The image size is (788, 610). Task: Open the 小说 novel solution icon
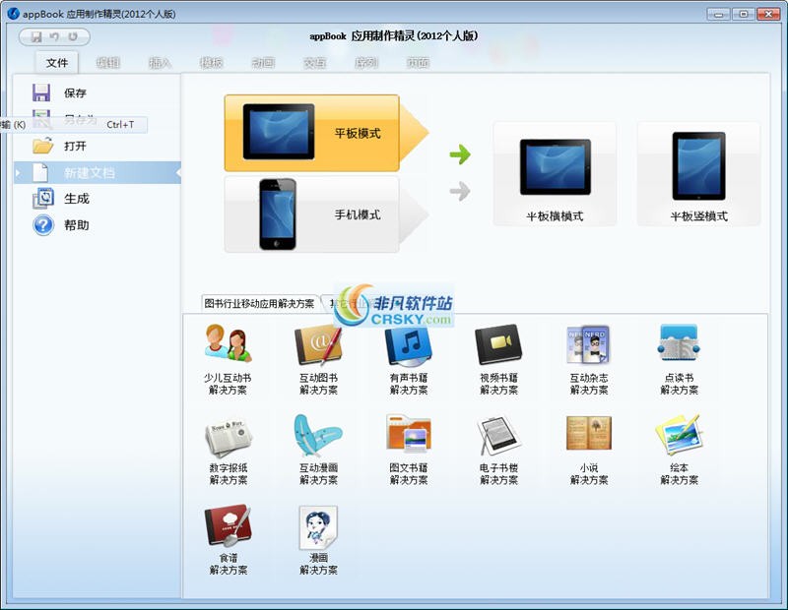tap(588, 450)
